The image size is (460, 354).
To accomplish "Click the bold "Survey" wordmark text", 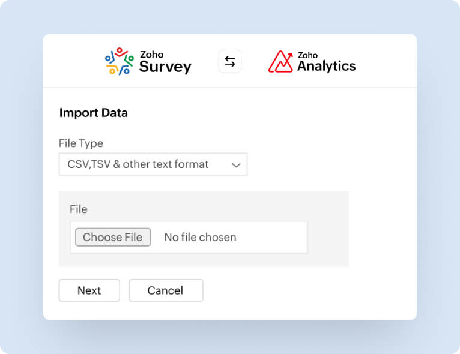I will click(165, 67).
